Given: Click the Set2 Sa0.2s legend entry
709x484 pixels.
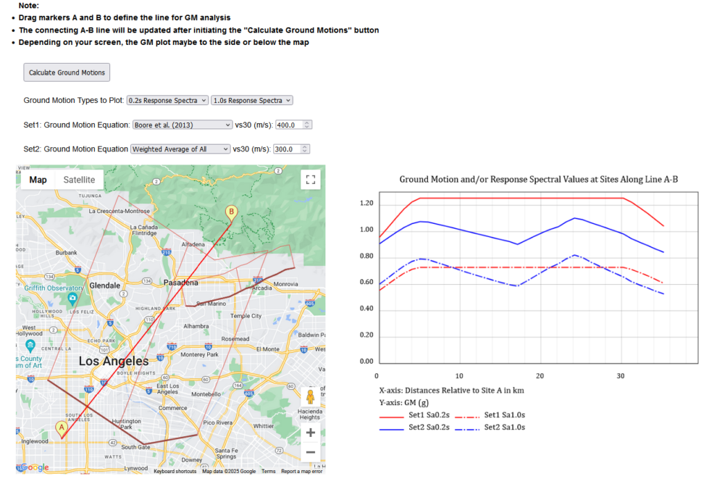Looking at the screenshot, I should point(414,427).
